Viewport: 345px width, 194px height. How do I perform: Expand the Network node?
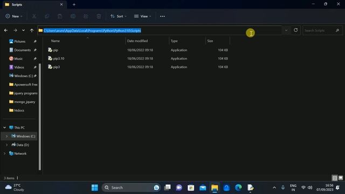point(5,153)
